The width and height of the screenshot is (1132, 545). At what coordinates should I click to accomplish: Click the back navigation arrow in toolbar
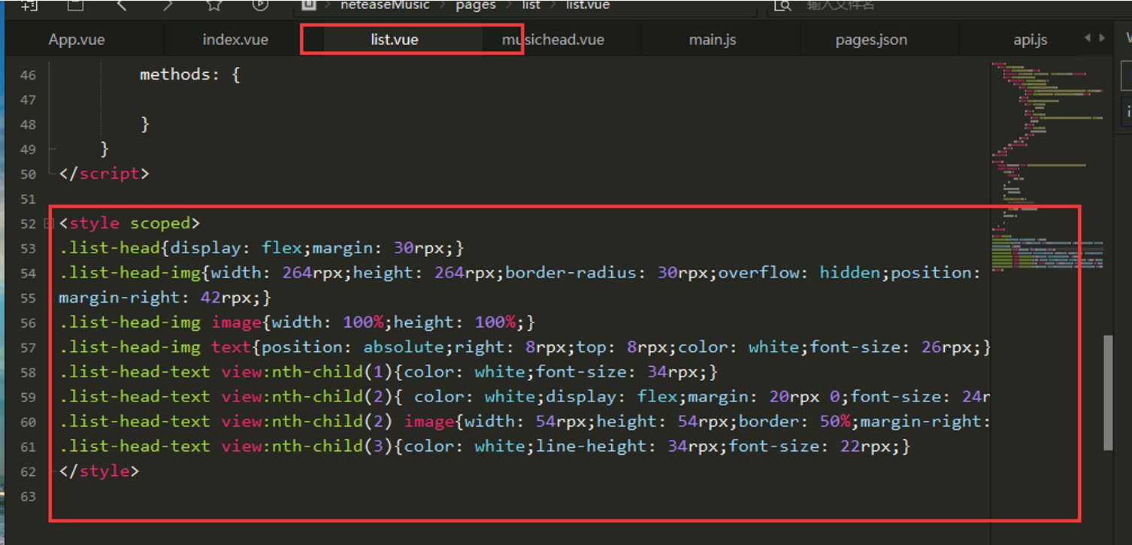tap(122, 5)
